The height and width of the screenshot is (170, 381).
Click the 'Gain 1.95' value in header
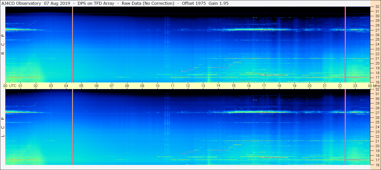click(x=219, y=4)
